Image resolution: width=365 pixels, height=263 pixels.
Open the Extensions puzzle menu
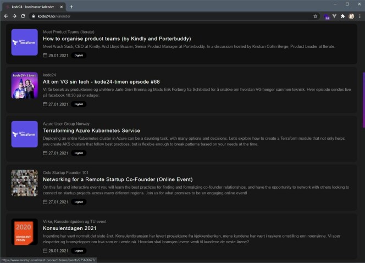[x=342, y=16]
